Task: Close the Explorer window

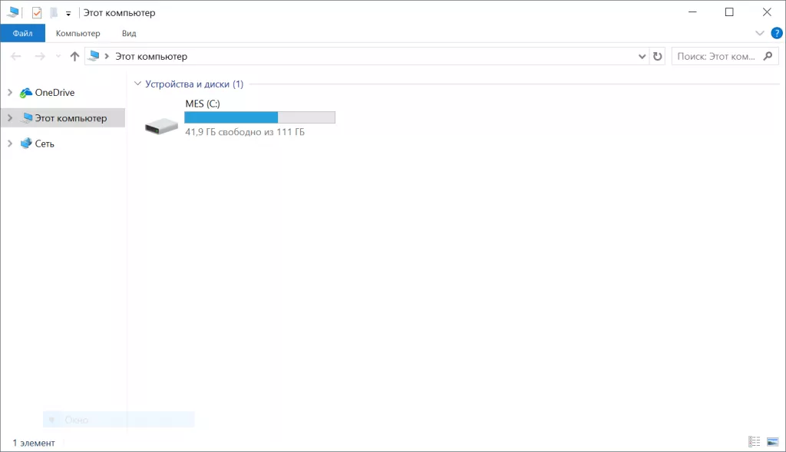Action: (767, 12)
